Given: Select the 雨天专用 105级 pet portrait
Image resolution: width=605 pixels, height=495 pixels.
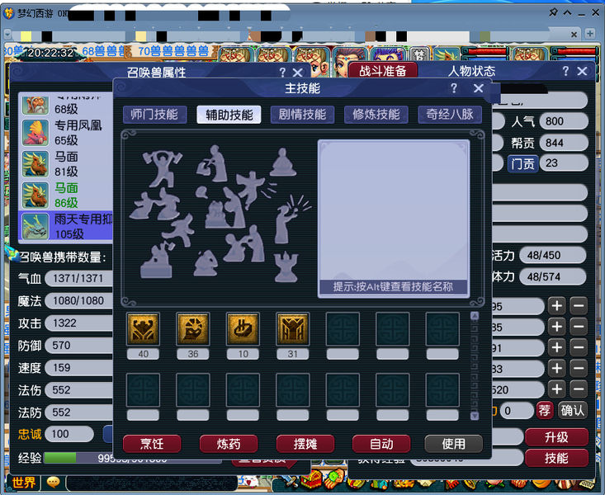Looking at the screenshot, I should click(35, 226).
